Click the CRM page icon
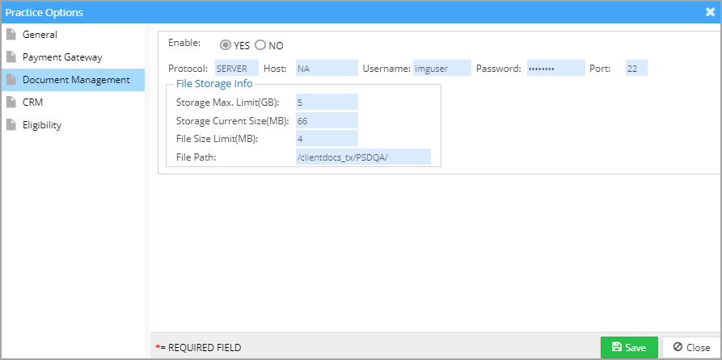This screenshot has height=360, width=722. tap(11, 102)
